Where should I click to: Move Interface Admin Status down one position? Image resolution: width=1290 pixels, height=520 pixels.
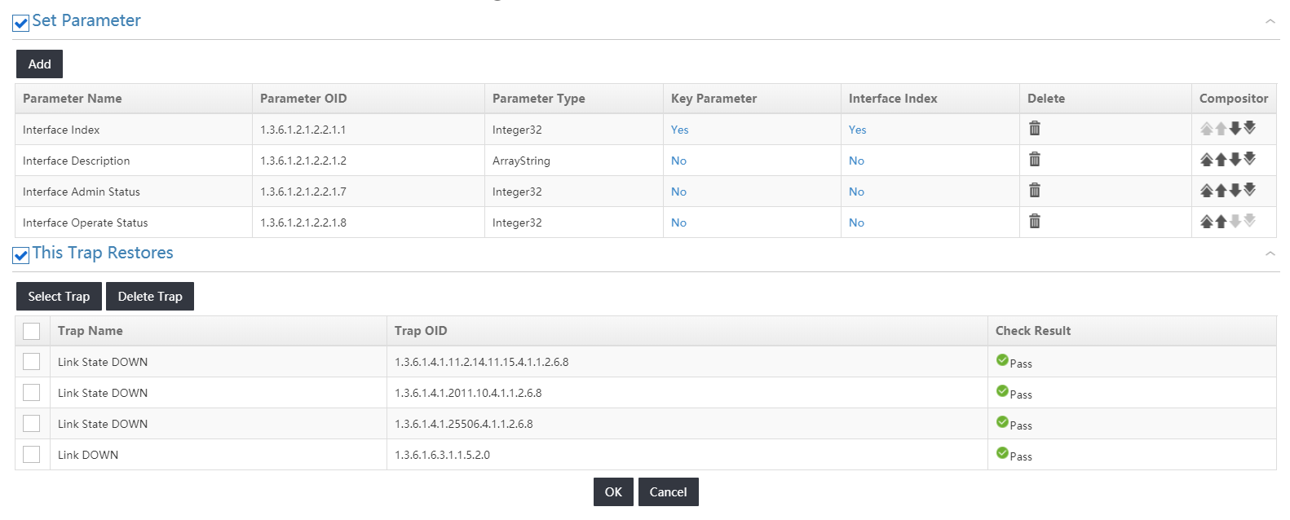click(x=1235, y=190)
